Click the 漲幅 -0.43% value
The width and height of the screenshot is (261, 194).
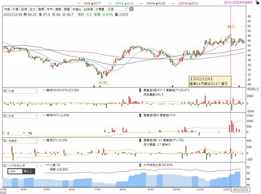tap(103, 15)
